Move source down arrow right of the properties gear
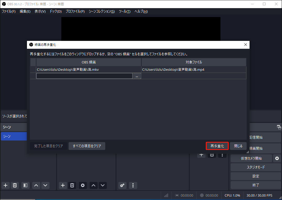This screenshot has height=200, width=282. pos(103,185)
